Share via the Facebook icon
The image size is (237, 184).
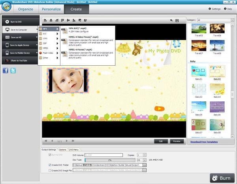(6, 70)
